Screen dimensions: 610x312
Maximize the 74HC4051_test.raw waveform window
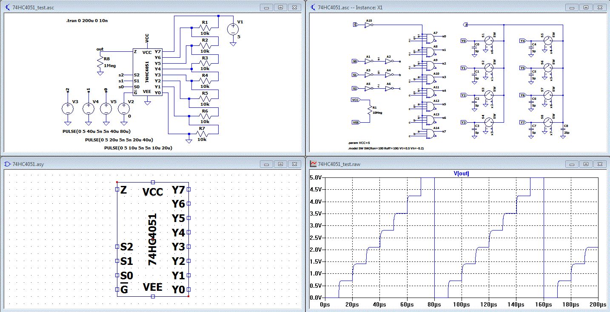pyautogui.click(x=586, y=163)
